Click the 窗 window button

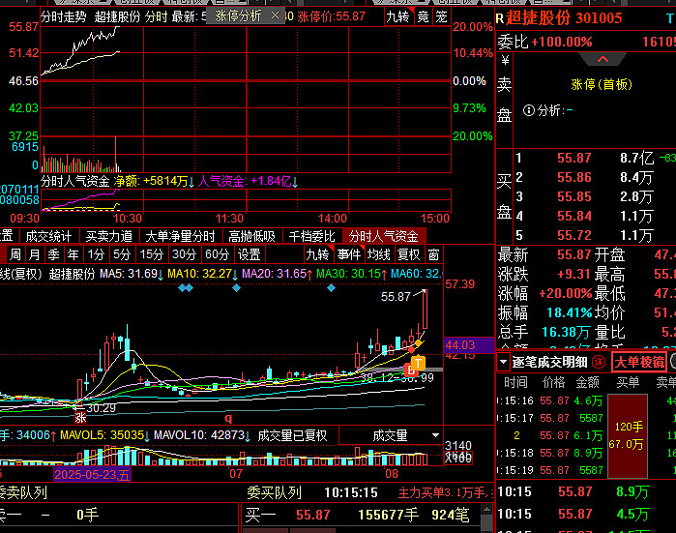[433, 254]
